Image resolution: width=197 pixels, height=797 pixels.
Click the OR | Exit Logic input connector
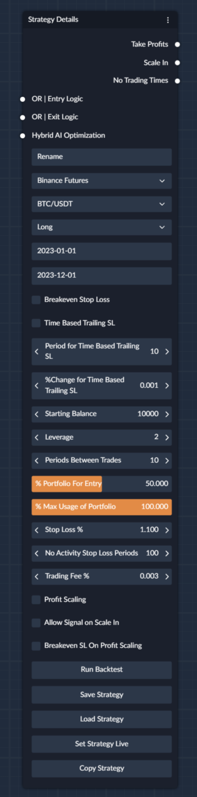[23, 117]
